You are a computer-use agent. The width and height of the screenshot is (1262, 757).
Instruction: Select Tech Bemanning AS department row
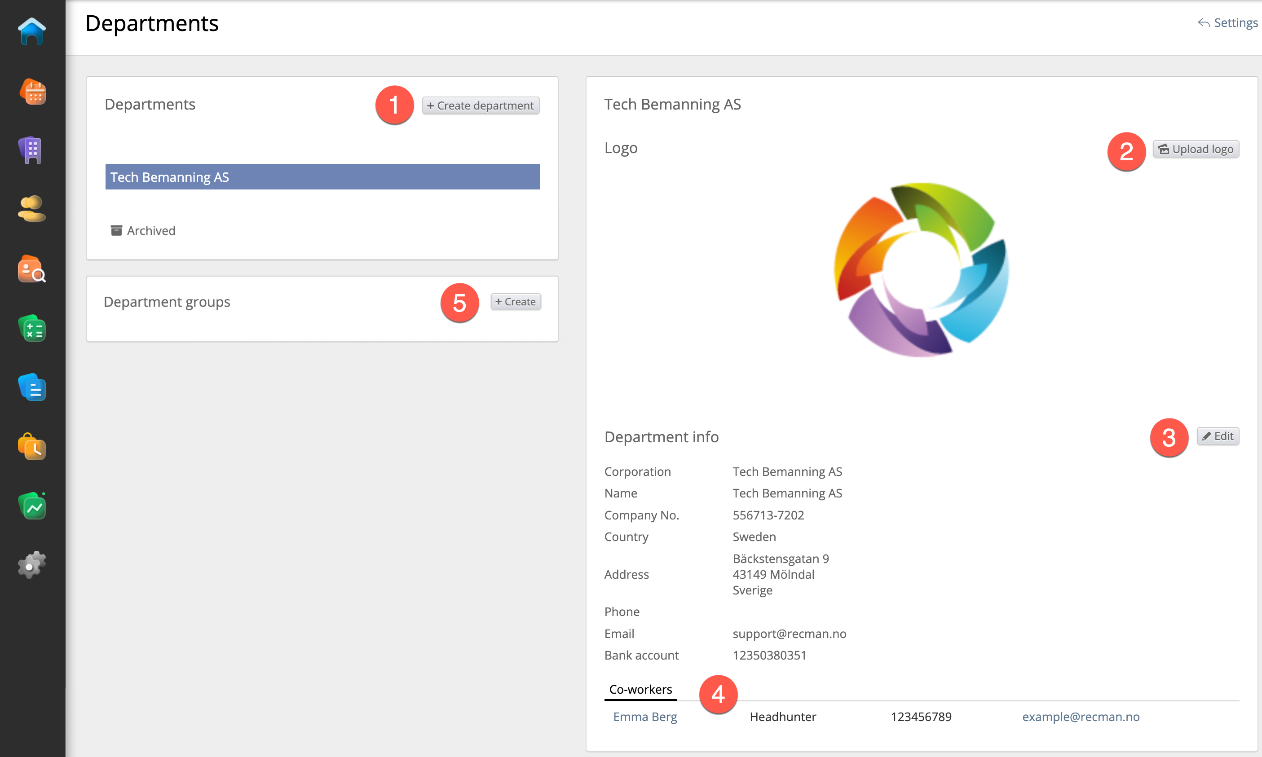(322, 177)
